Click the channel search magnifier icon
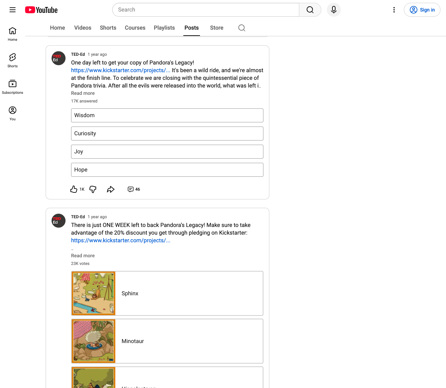Viewport: 446px width, 388px height. tap(242, 28)
